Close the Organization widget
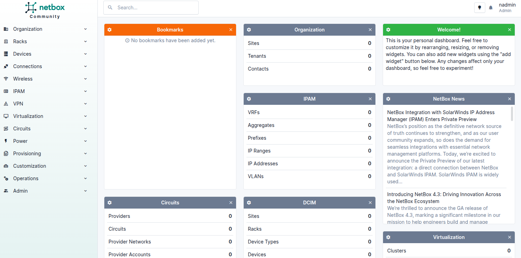This screenshot has width=521, height=258. 370,30
